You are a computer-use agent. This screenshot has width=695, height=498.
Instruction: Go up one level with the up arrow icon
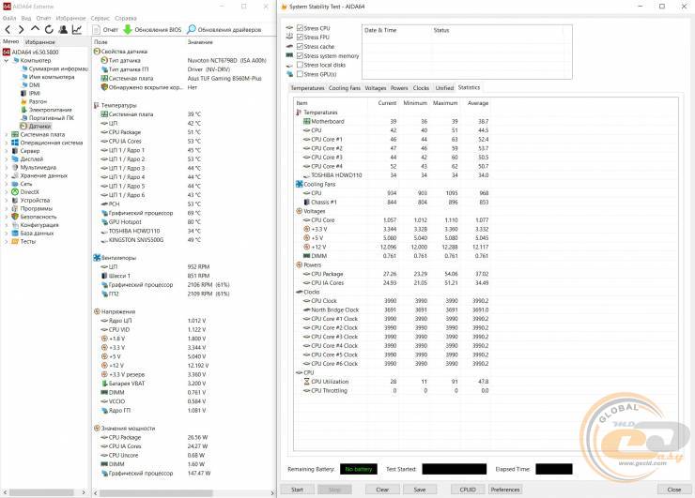click(35, 29)
